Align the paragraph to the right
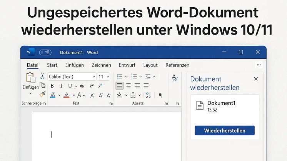 [x=137, y=86]
